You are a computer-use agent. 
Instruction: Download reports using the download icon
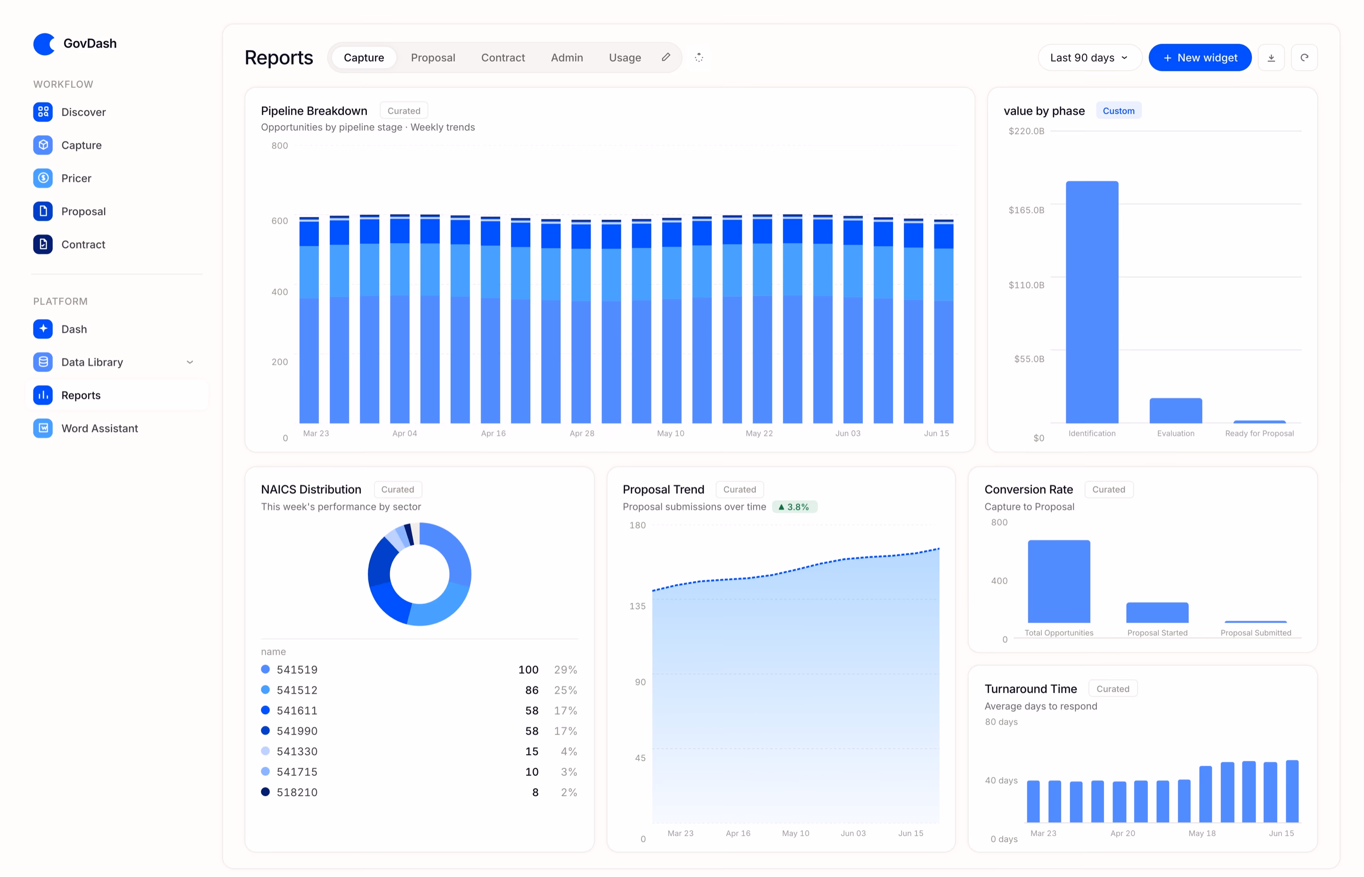1271,57
